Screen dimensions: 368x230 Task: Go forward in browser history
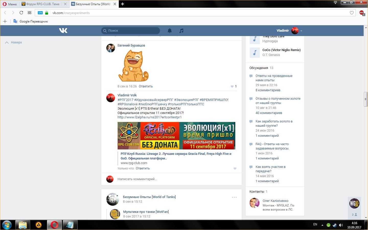[13, 13]
